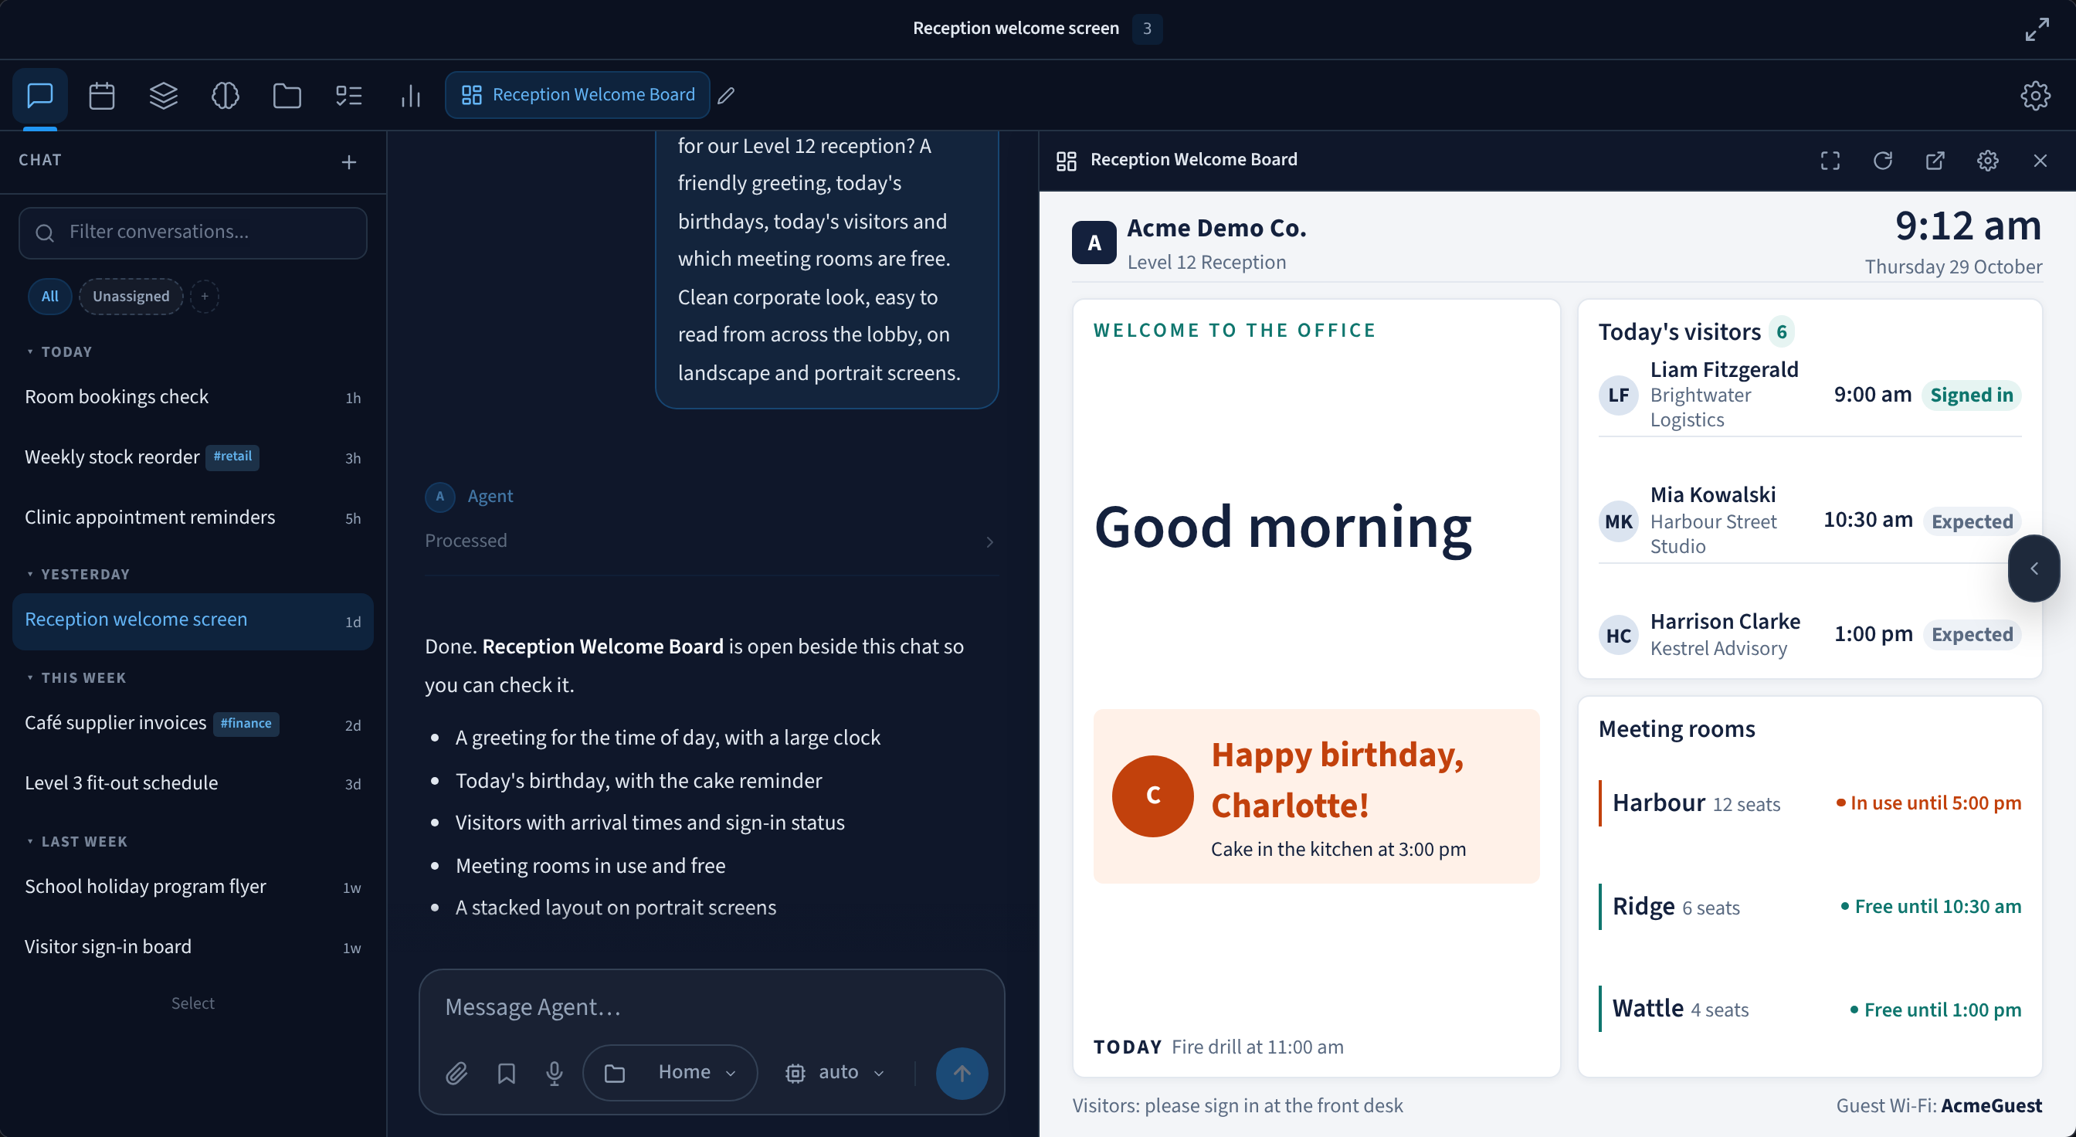This screenshot has width=2076, height=1137.
Task: Open the brain icon in the top toolbar
Action: click(225, 95)
